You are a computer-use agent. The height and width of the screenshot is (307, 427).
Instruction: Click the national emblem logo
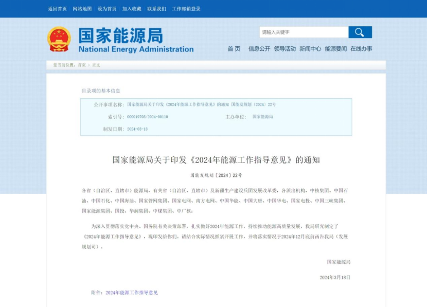point(59,39)
